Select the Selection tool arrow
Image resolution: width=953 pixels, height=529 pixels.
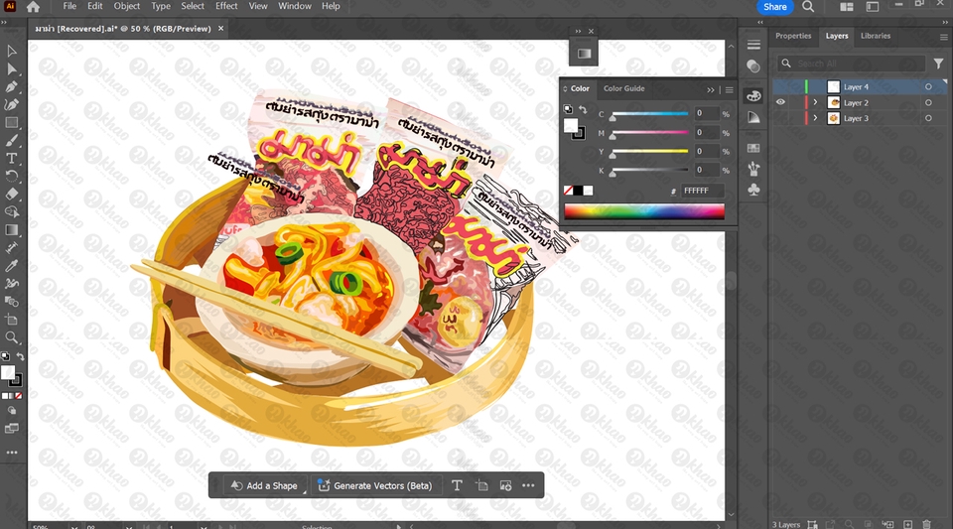click(11, 51)
